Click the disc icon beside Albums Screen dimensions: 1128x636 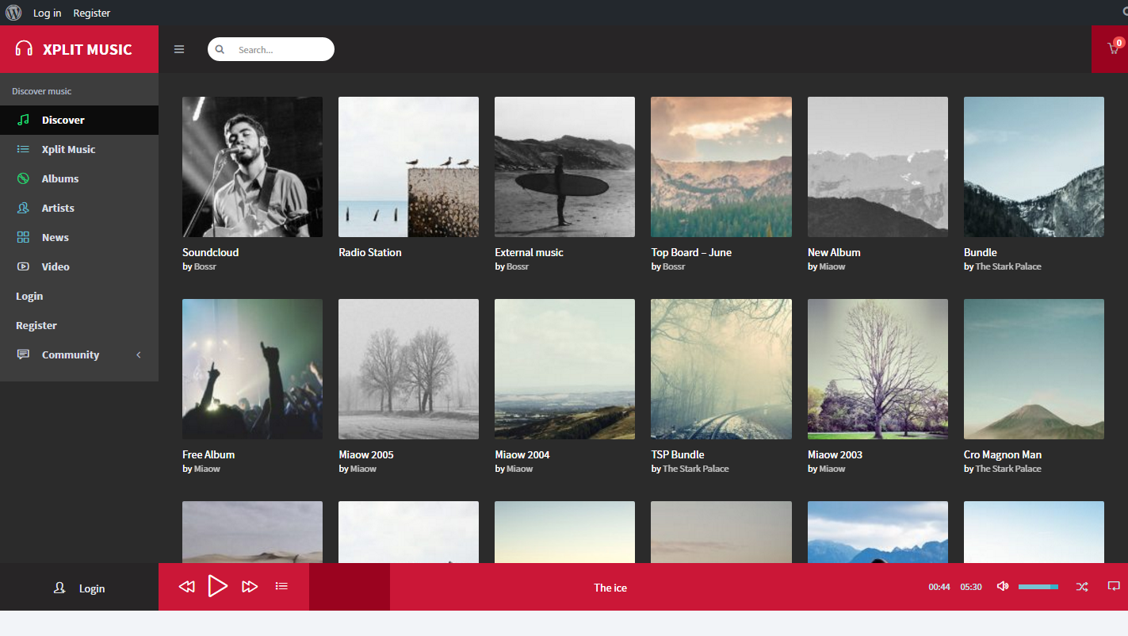pyautogui.click(x=23, y=178)
